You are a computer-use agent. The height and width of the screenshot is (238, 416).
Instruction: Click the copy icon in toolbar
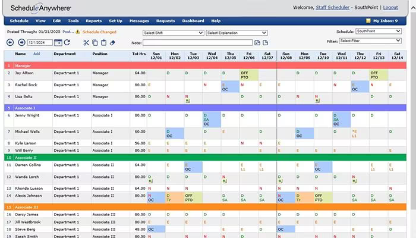pyautogui.click(x=94, y=42)
